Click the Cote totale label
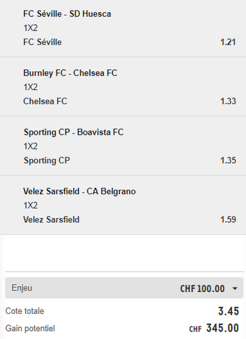246x339 pixels. (25, 311)
